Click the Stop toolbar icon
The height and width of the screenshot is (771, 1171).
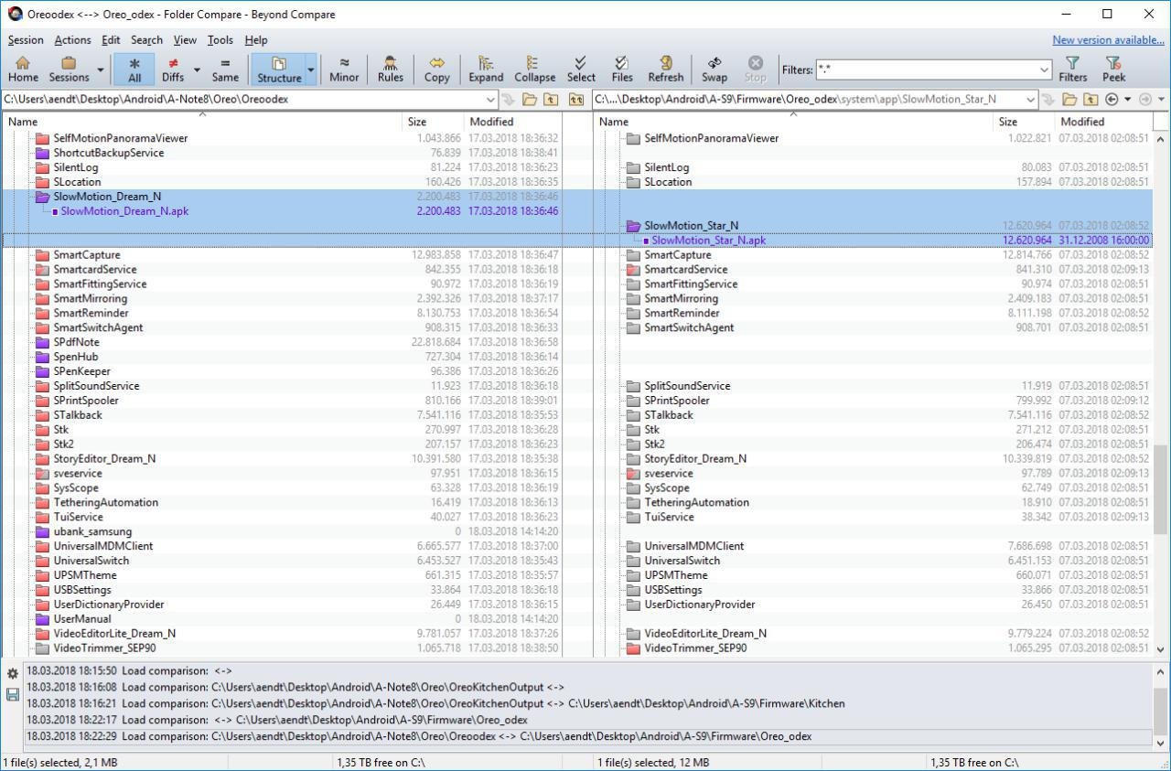[756, 70]
